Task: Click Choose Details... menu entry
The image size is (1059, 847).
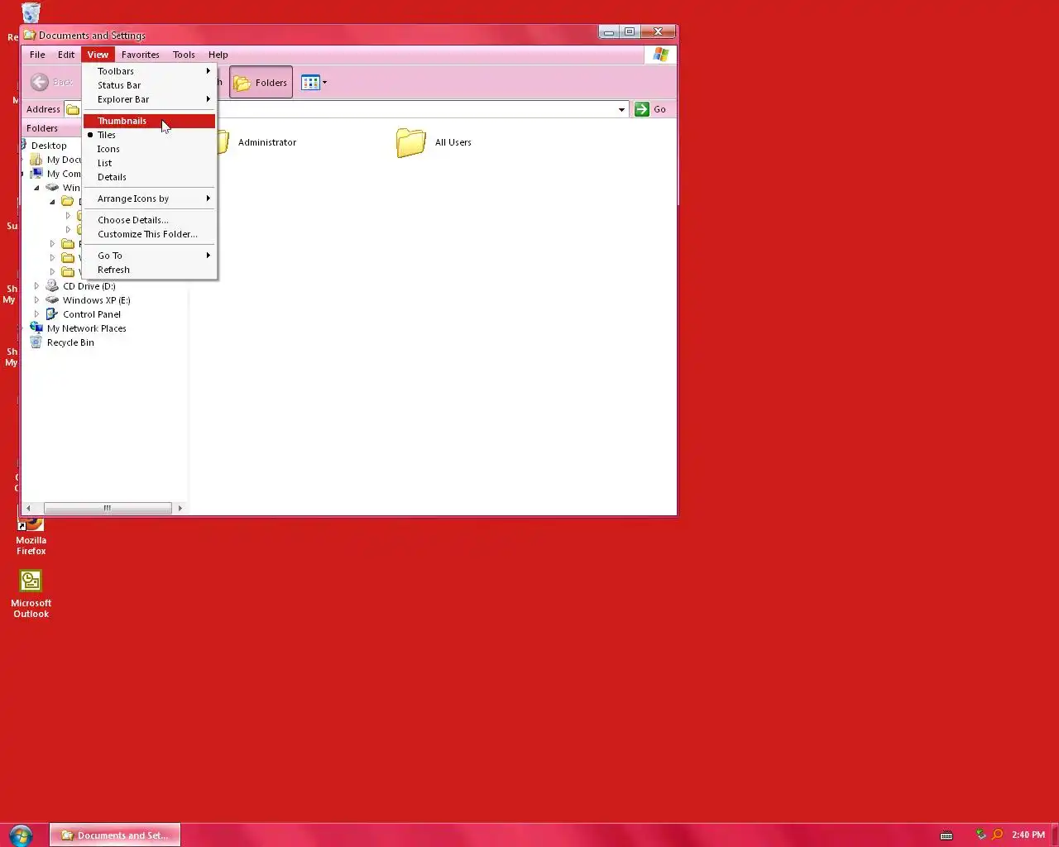Action: [149, 220]
